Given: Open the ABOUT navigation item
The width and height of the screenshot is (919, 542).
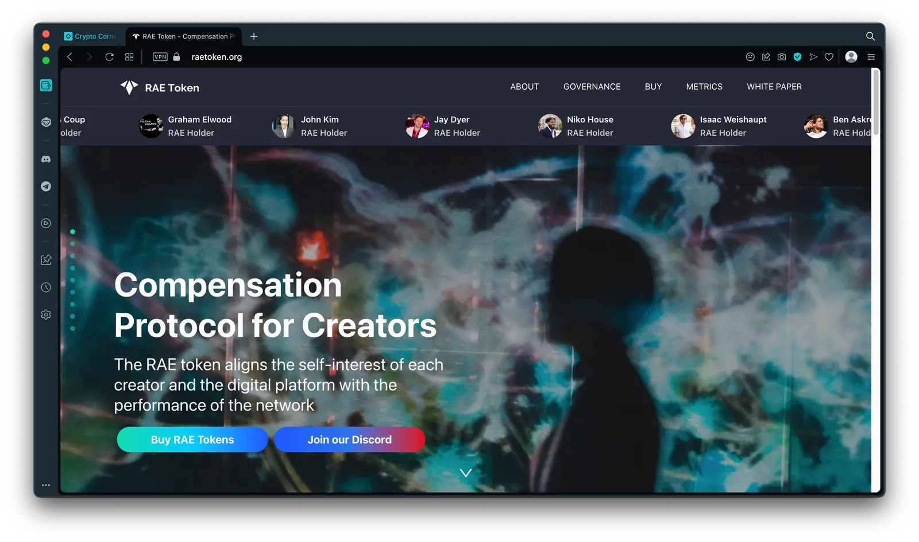Looking at the screenshot, I should pos(524,87).
